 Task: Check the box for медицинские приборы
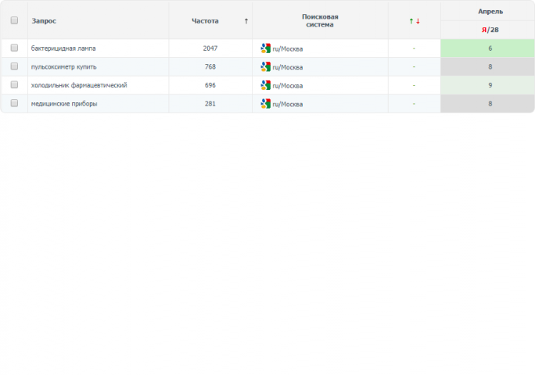14,103
